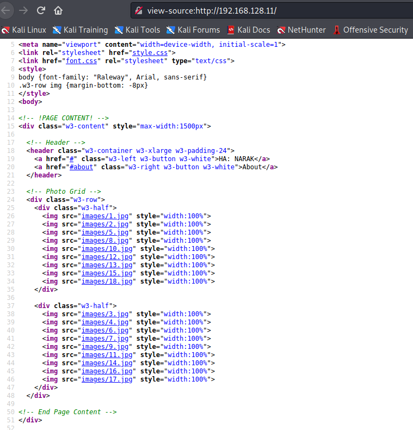Screen dimensions: 413x430
Task: Follow the font.css link
Action: point(82,61)
